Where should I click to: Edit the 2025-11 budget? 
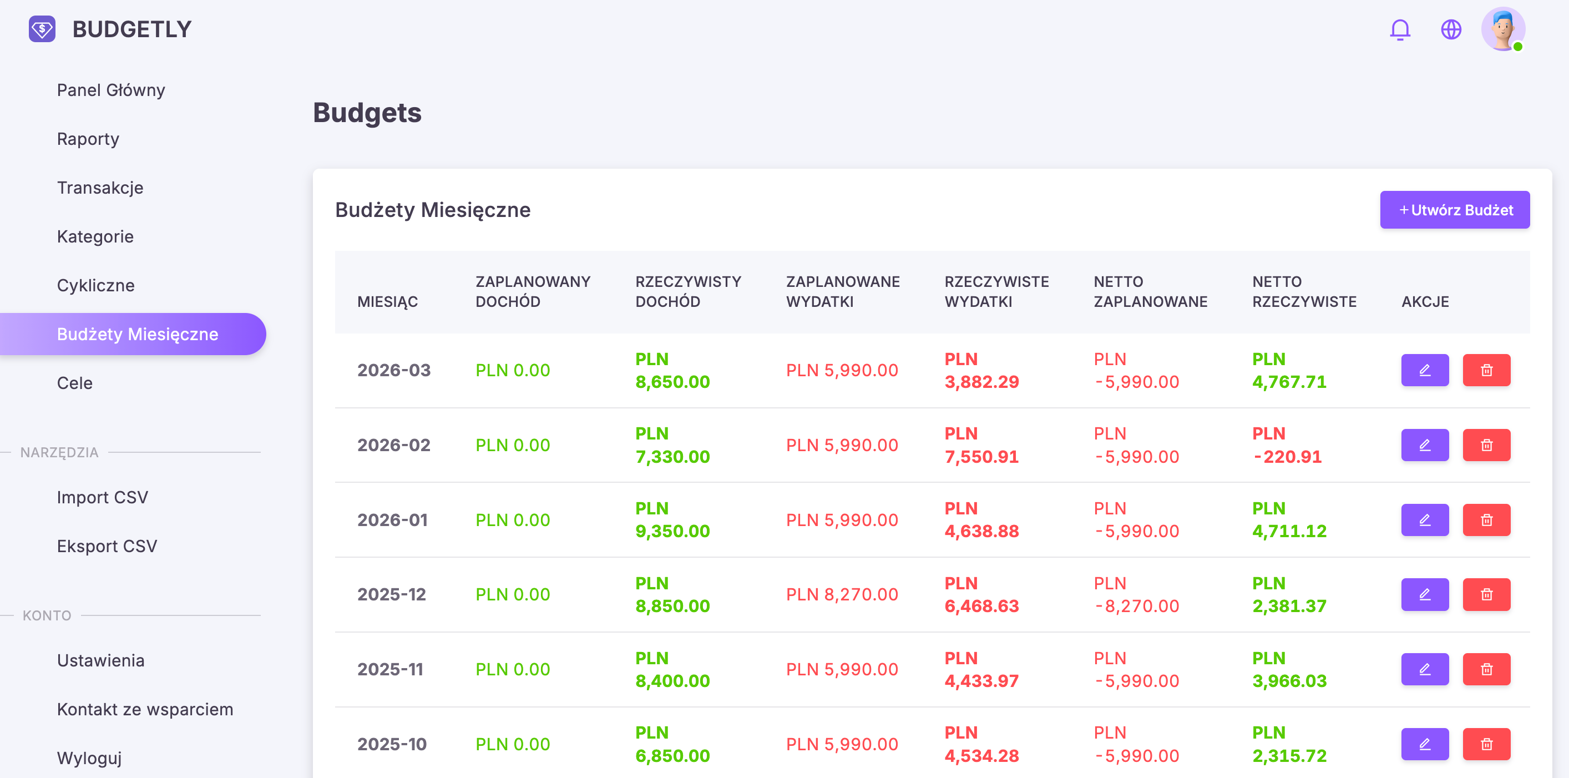click(x=1425, y=669)
